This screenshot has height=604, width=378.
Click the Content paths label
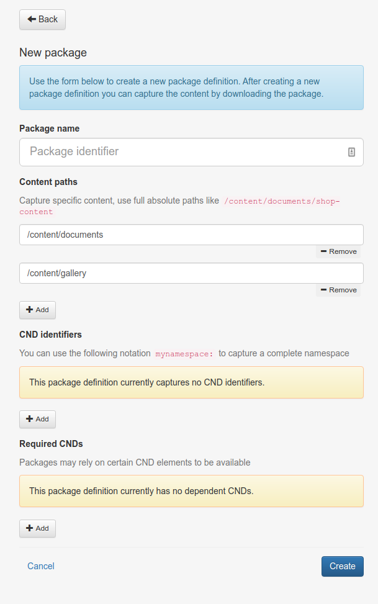48,182
